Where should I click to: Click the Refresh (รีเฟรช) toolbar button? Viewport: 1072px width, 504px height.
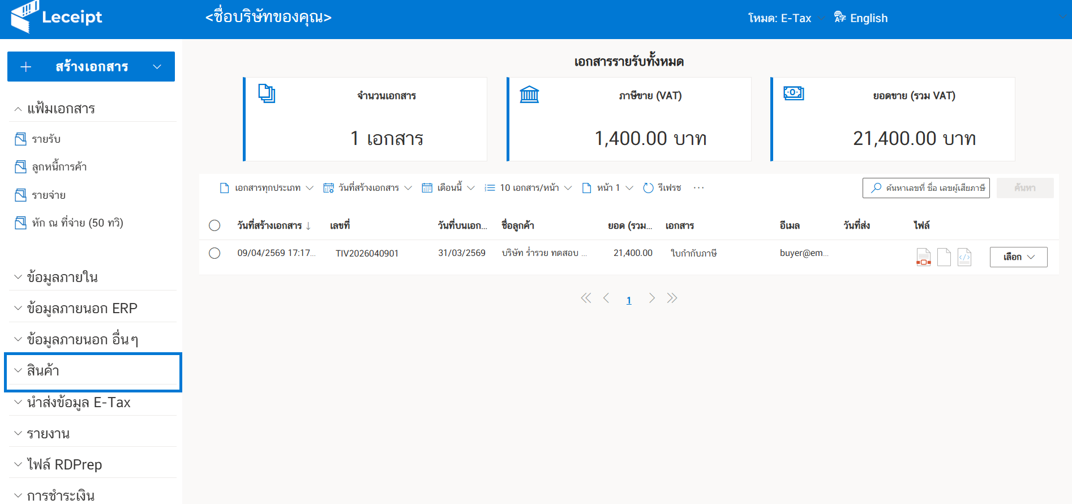coord(662,188)
